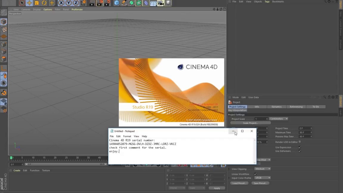Uncheck the Use Expression checkbox
Image resolution: width=343 pixels, height=193 pixels.
click(x=300, y=147)
